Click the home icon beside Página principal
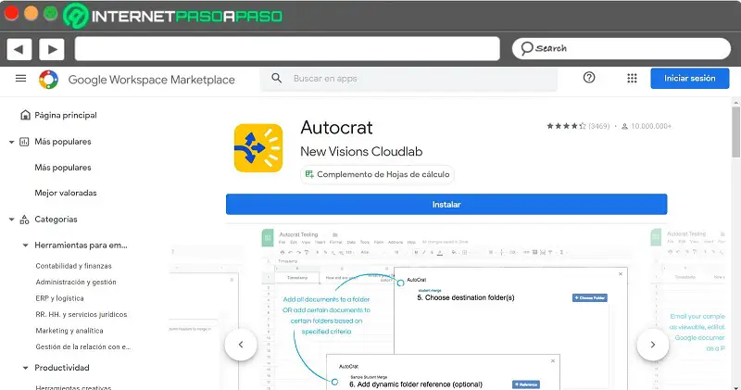The width and height of the screenshot is (741, 390). 25,115
